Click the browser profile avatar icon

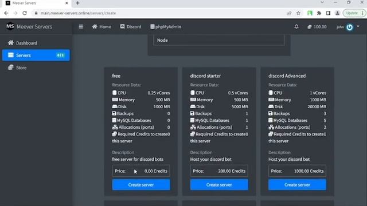tap(337, 13)
